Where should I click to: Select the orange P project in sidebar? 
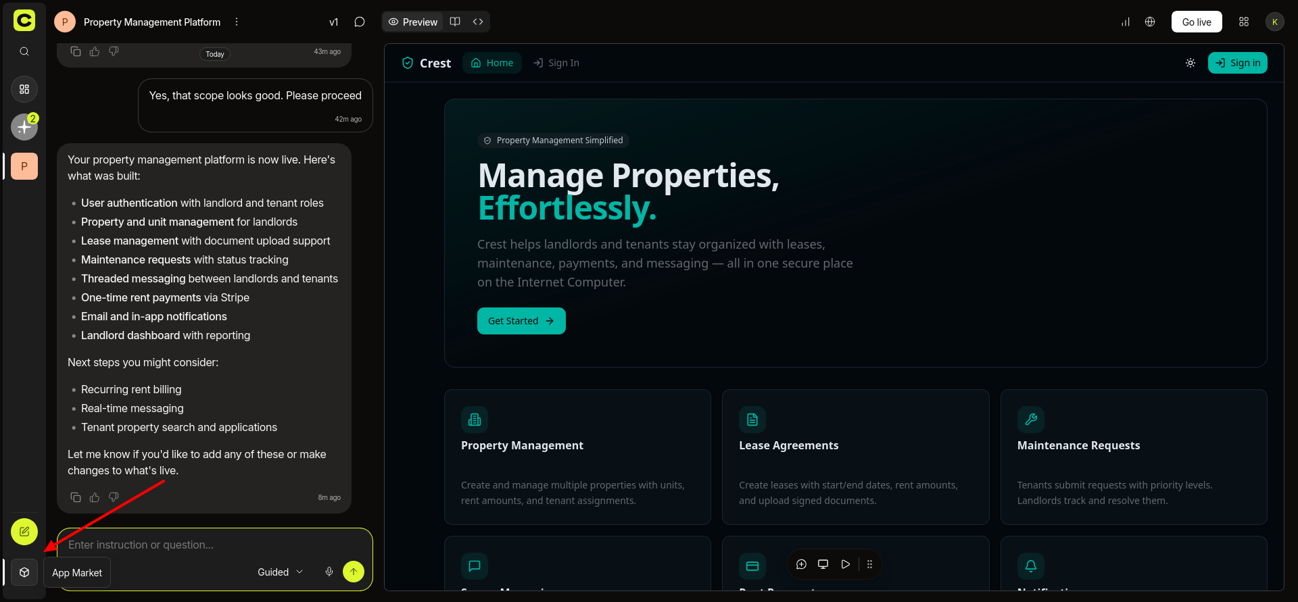click(x=24, y=166)
